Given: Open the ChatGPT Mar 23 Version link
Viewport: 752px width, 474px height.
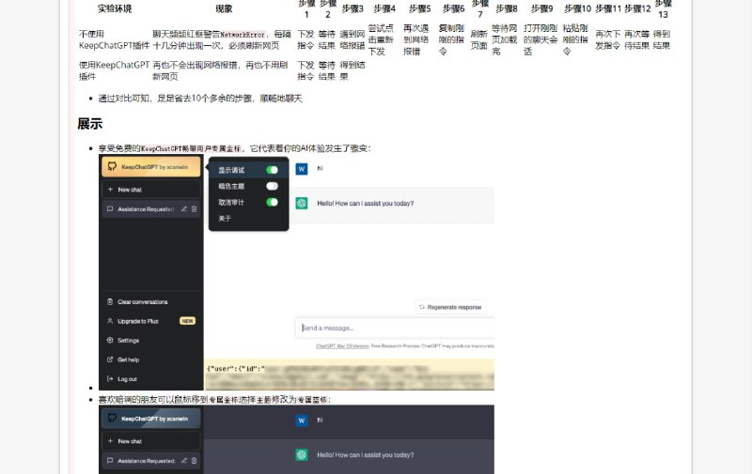Looking at the screenshot, I should click(342, 345).
